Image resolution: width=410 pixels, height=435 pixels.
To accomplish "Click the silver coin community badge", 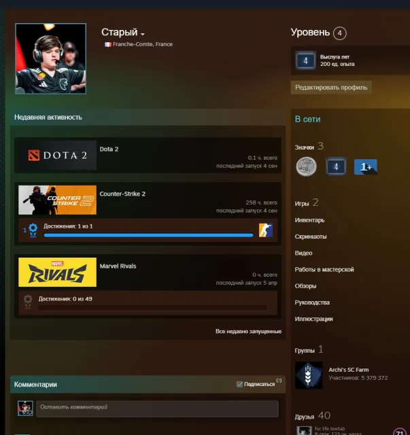I will 306,166.
